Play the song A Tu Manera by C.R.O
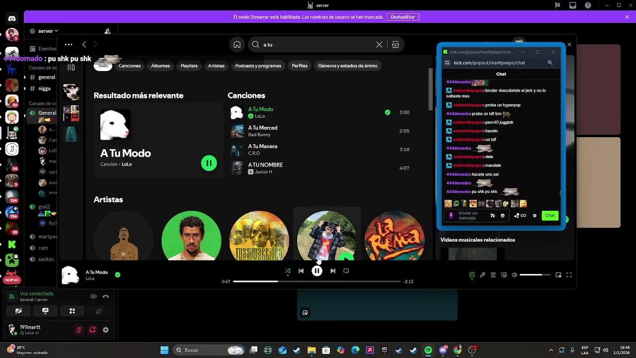 pos(320,149)
